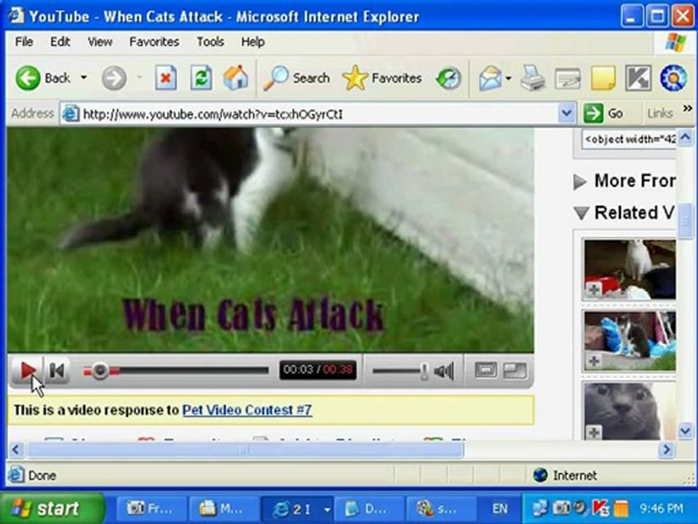Add white cat video to QuickList plus
Image resolution: width=698 pixels, height=524 pixels.
(x=594, y=290)
